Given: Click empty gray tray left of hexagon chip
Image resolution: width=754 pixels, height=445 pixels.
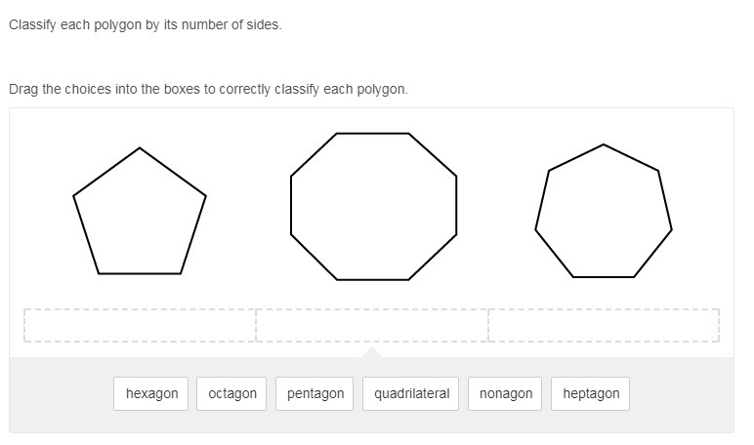Looking at the screenshot, I should (61, 394).
